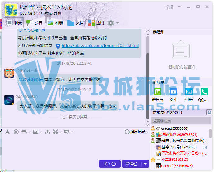Click the 举报 report button

click(169, 7)
